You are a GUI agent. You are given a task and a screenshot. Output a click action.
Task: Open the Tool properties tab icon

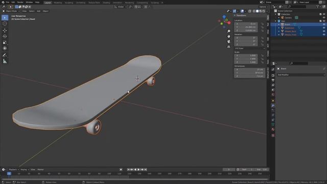click(273, 70)
